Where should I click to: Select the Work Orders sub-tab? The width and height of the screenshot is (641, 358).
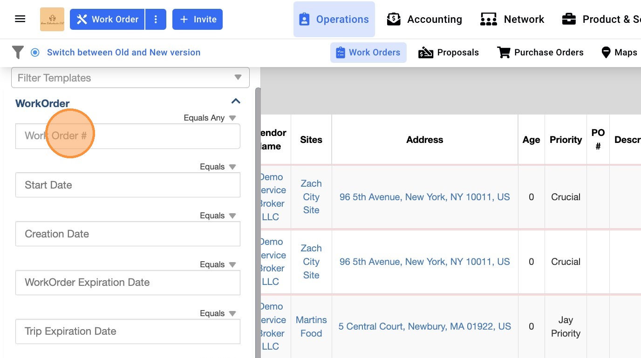click(368, 53)
